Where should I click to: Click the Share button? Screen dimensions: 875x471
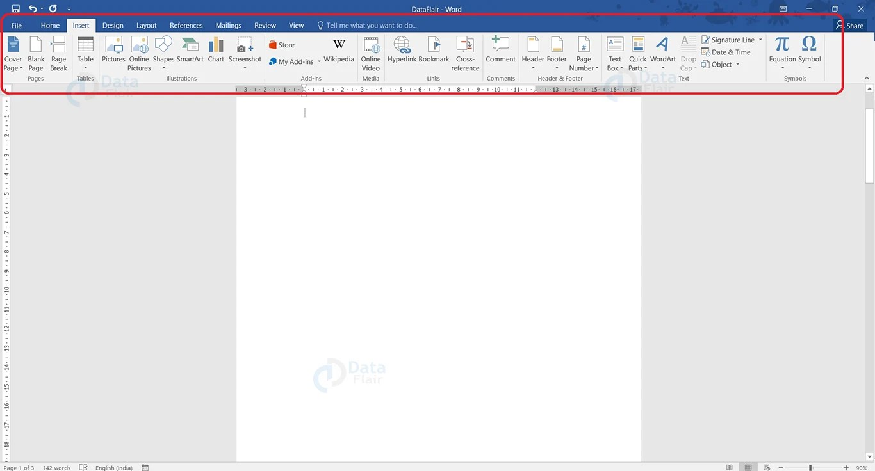coord(850,26)
